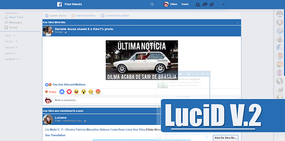Click the Facebook logo icon
285x141 pixels.
point(59,4)
